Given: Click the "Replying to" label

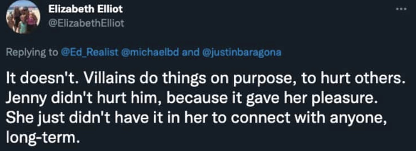Looking at the screenshot, I should [x=32, y=52].
